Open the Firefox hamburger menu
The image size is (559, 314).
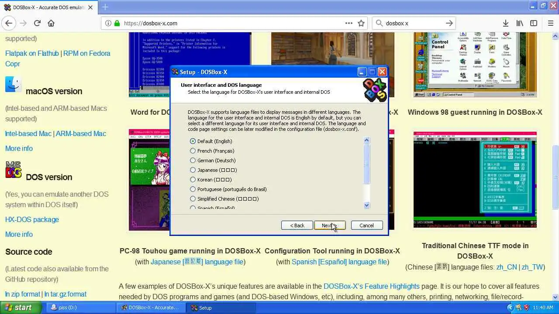[x=551, y=23]
